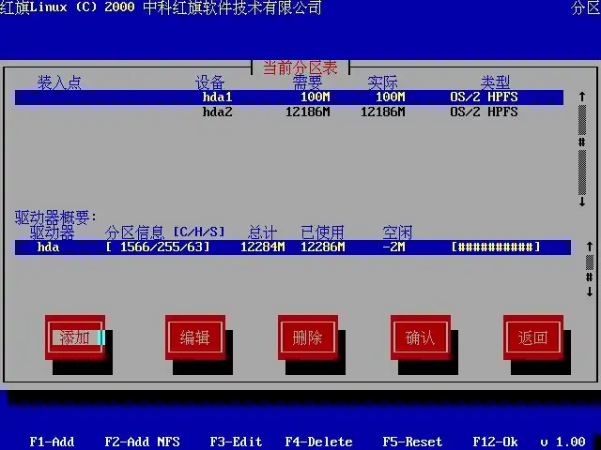The image size is (601, 450).
Task: Click the v 1.00 version text
Action: pos(563,442)
